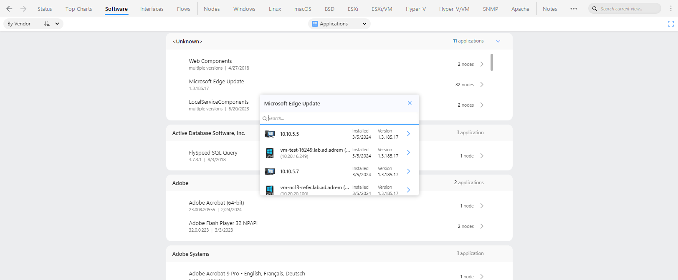Screen dimensions: 678x280
Task: Click the Windows icon for vm-test-16249
Action: pos(270,153)
